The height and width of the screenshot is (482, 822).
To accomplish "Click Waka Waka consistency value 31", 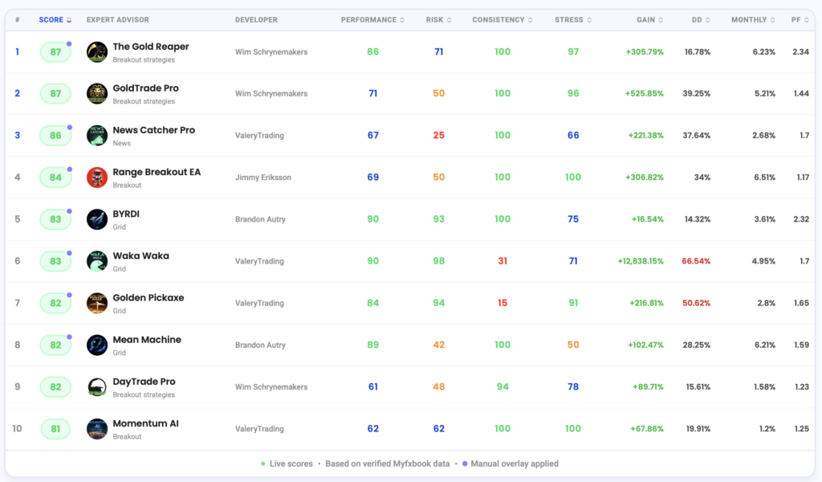I will tap(503, 261).
